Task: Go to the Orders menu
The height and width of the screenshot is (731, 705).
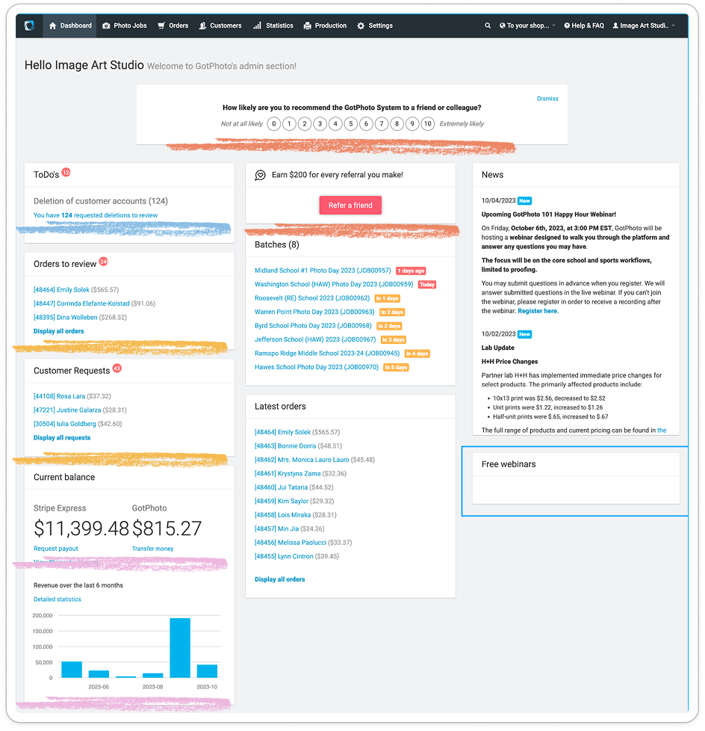Action: point(173,25)
